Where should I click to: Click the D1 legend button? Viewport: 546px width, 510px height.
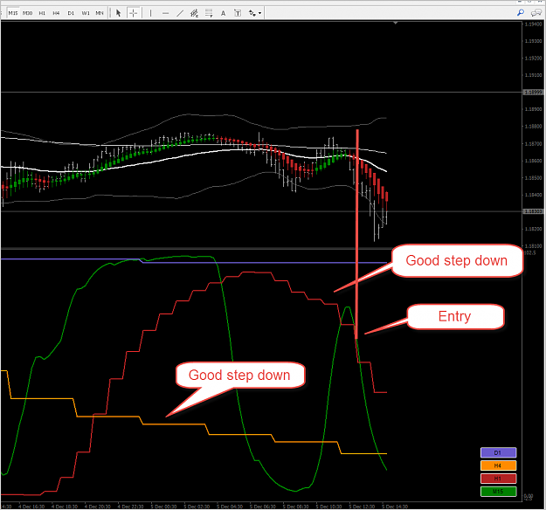point(498,452)
